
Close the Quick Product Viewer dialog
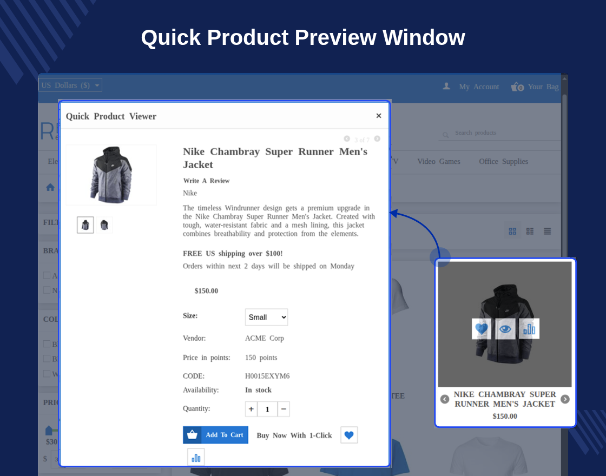(379, 116)
